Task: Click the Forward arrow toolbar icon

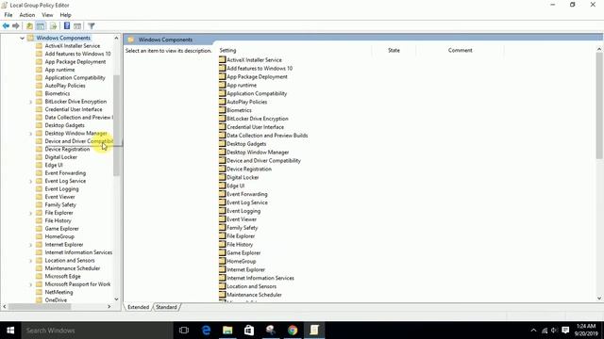Action: point(16,25)
